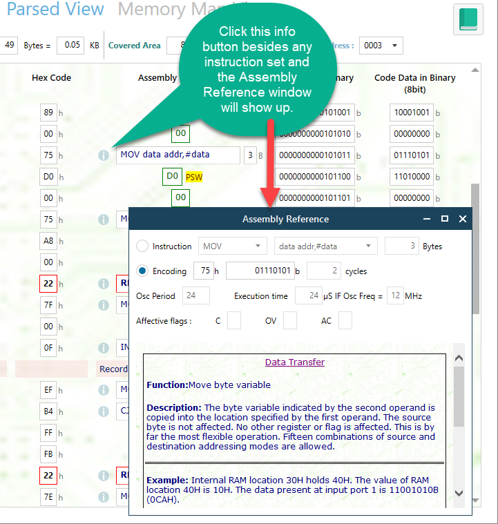Maximize the Assembly Reference window
498x524 pixels.
[445, 219]
